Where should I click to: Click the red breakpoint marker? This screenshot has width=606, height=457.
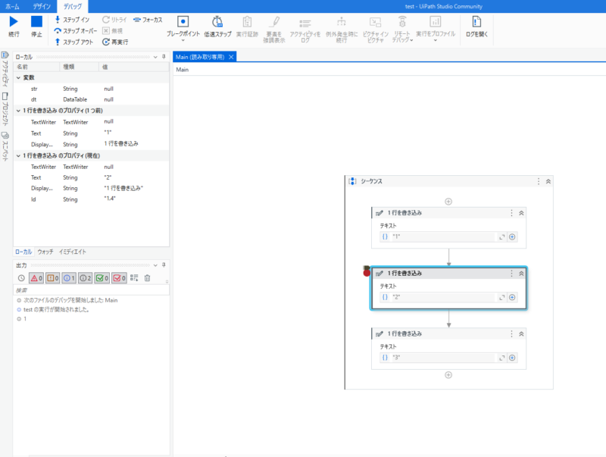367,273
